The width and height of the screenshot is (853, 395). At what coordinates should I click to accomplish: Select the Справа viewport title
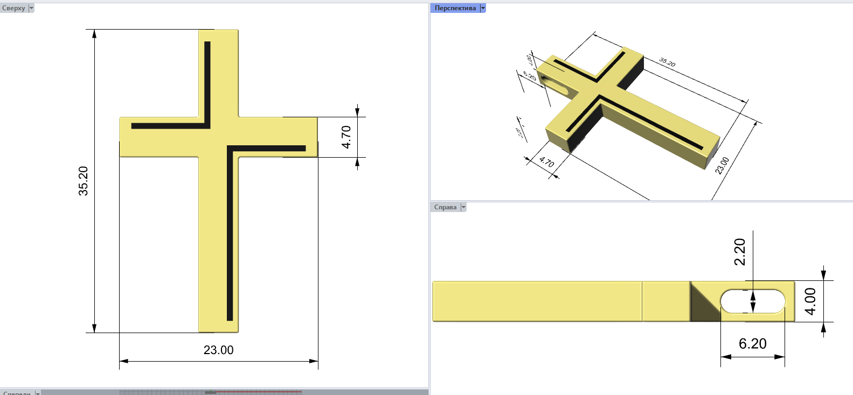pyautogui.click(x=445, y=207)
